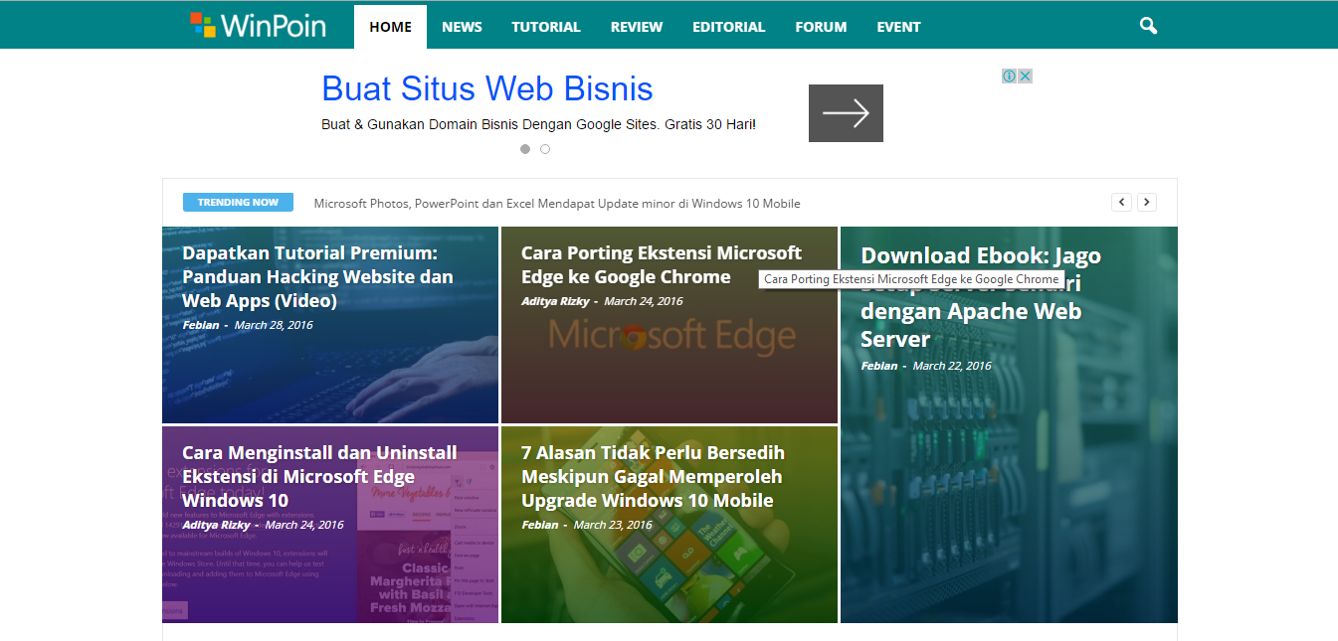Viewport: 1338px width, 641px height.
Task: Click author Febian on Apache ebook card
Action: pyautogui.click(x=879, y=366)
